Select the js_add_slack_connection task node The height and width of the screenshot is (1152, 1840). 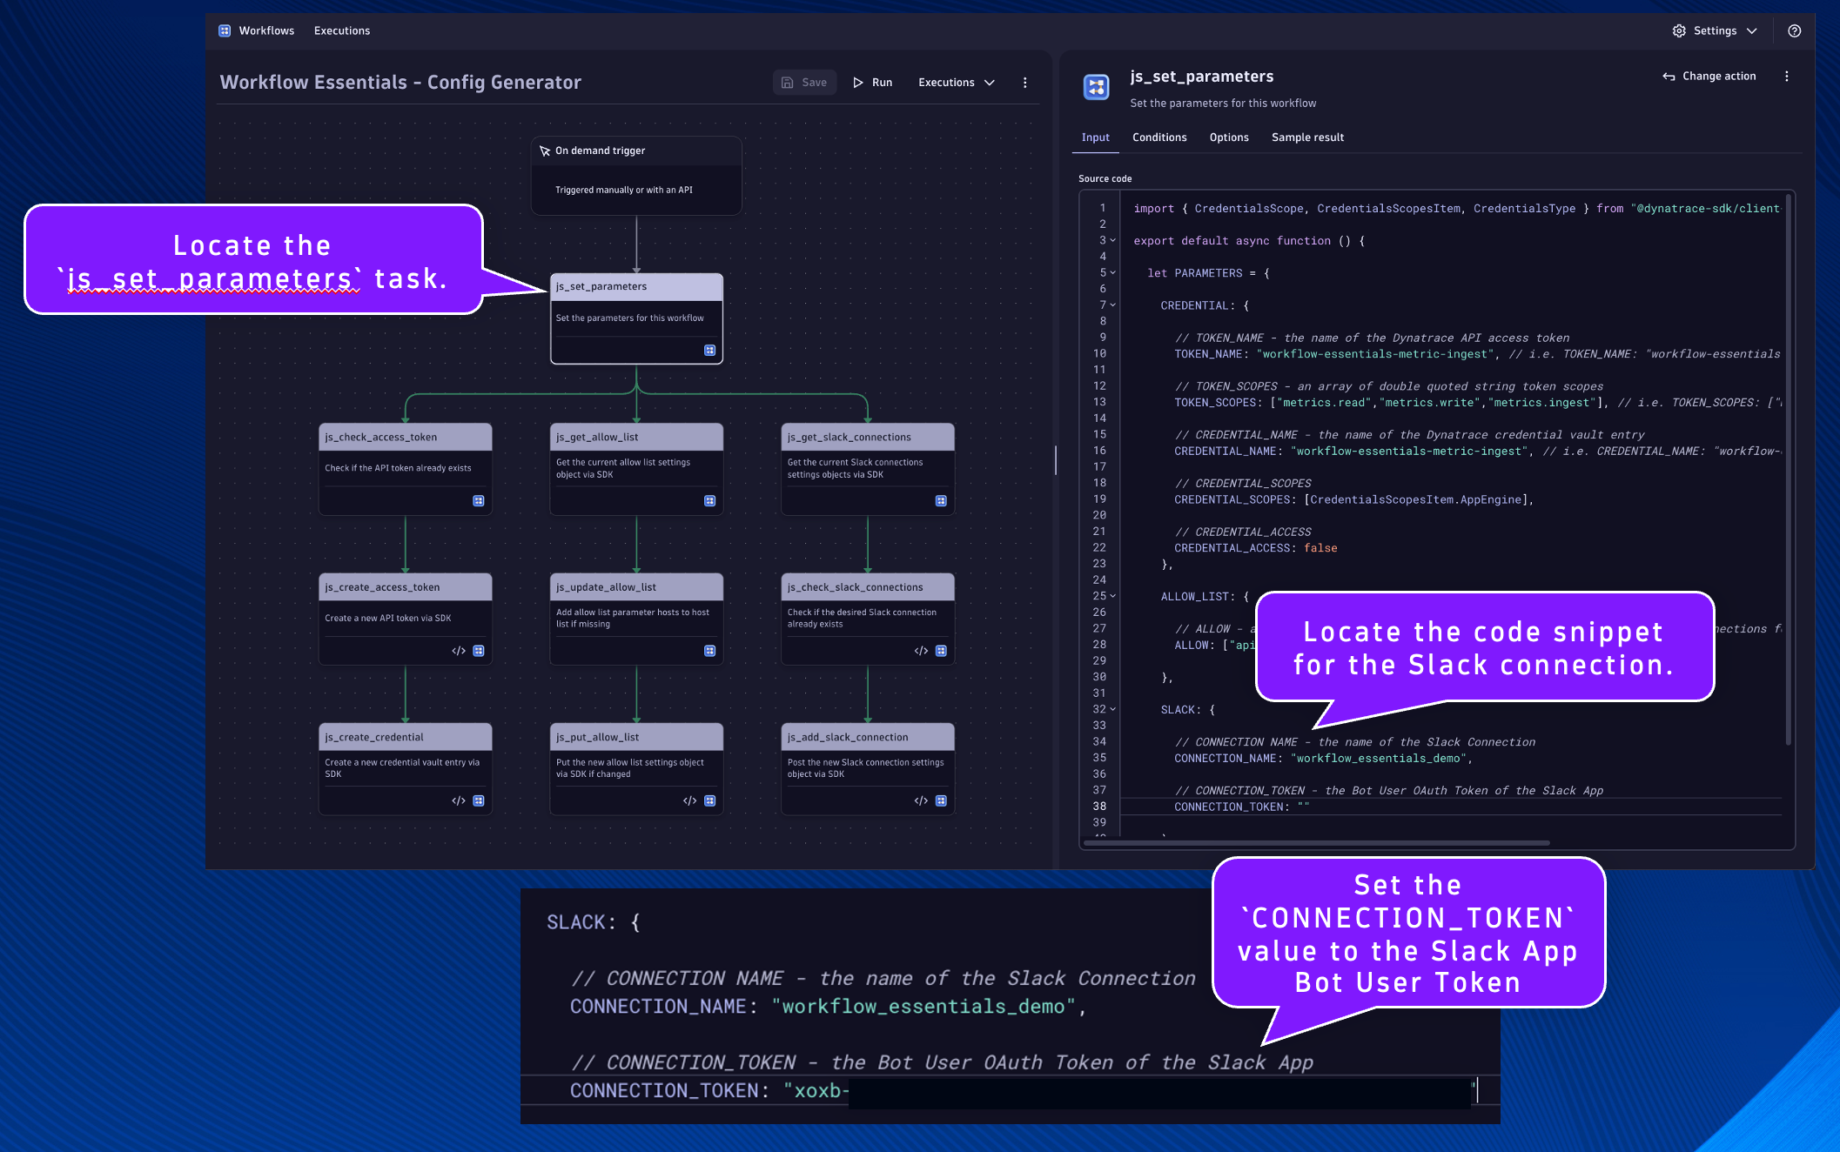click(868, 769)
